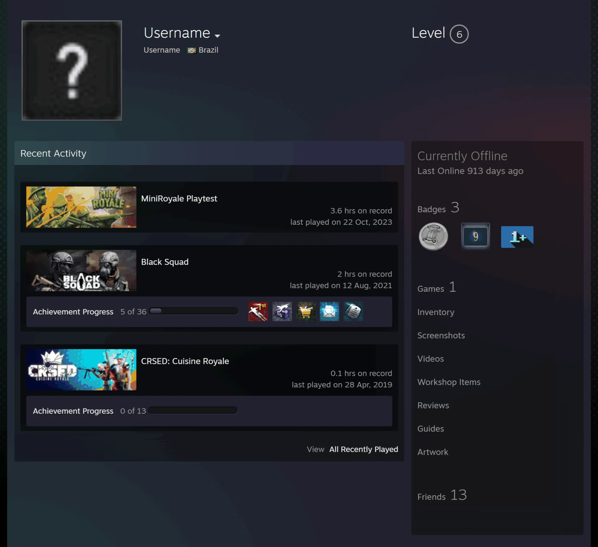Viewport: 598px width, 547px height.
Task: View All Recently Played games
Action: point(363,449)
